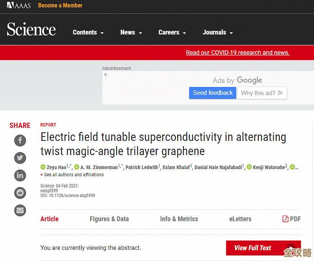Open the Journals dropdown menu
Screen dimensions: 314x261
(218, 32)
